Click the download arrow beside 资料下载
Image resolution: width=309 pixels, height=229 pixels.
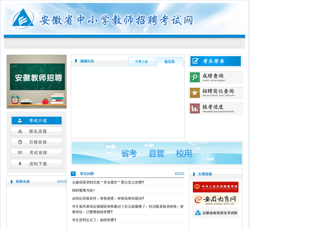click(x=20, y=163)
